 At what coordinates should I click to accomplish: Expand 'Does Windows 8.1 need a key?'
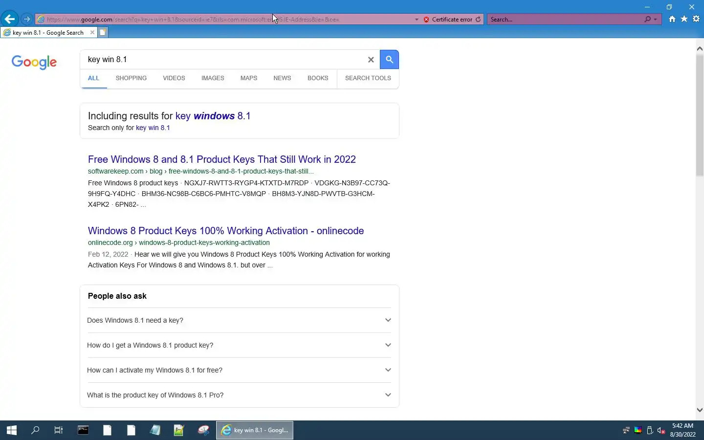239,320
